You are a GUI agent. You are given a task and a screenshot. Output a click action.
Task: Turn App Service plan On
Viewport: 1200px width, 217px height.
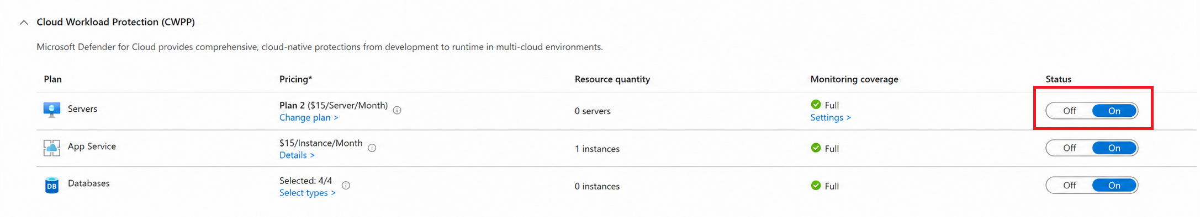(x=1114, y=148)
